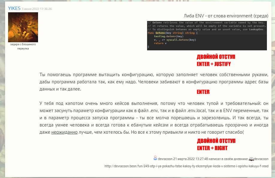Click the standalone red ENTER annotation
The image size is (275, 178).
click(203, 92)
